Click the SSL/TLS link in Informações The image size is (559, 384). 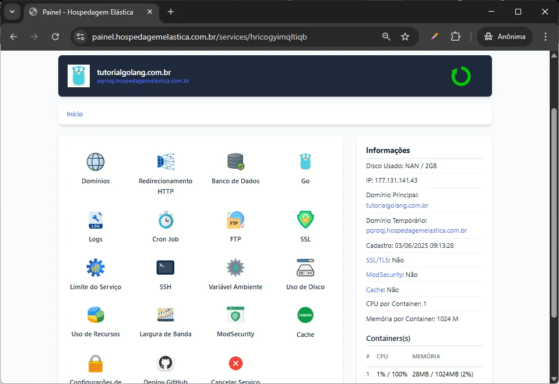point(377,260)
